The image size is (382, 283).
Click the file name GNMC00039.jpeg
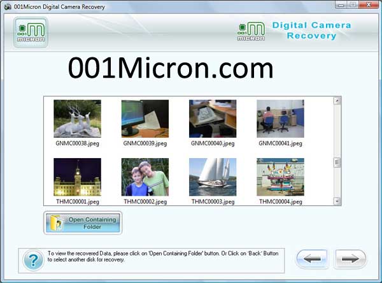click(x=145, y=143)
